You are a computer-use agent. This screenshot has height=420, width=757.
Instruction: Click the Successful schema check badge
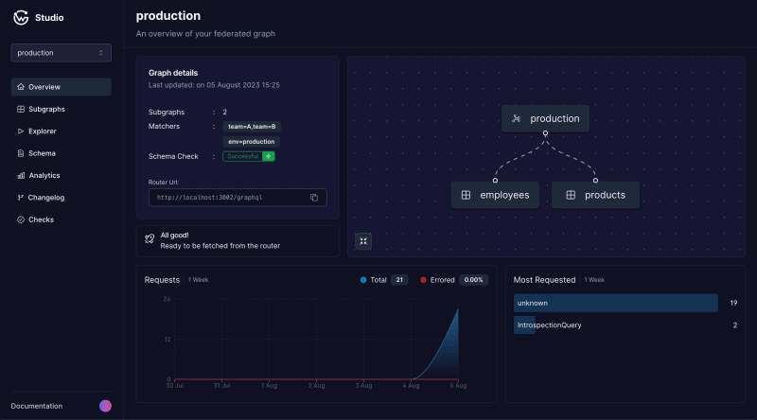tap(243, 156)
